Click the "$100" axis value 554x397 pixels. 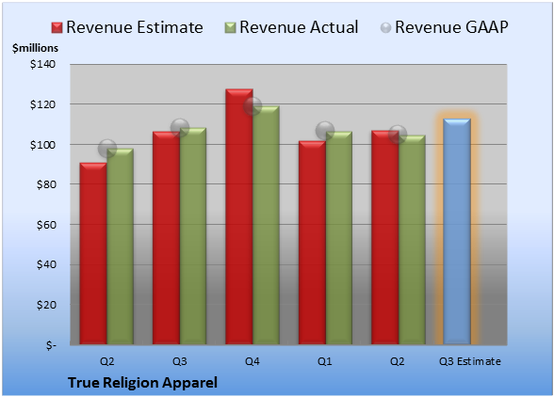pyautogui.click(x=42, y=145)
